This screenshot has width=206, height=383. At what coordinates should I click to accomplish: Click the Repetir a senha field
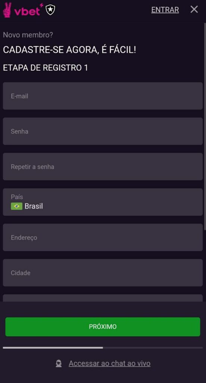103,167
